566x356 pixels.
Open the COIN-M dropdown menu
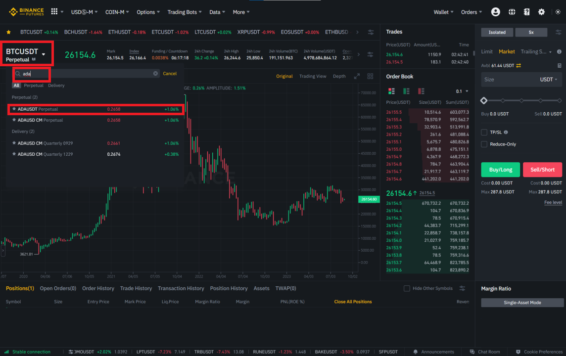(117, 12)
